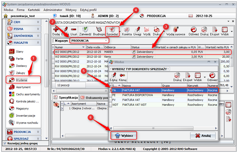Open Stany in the Magazyn sidebar

[x=20, y=52]
